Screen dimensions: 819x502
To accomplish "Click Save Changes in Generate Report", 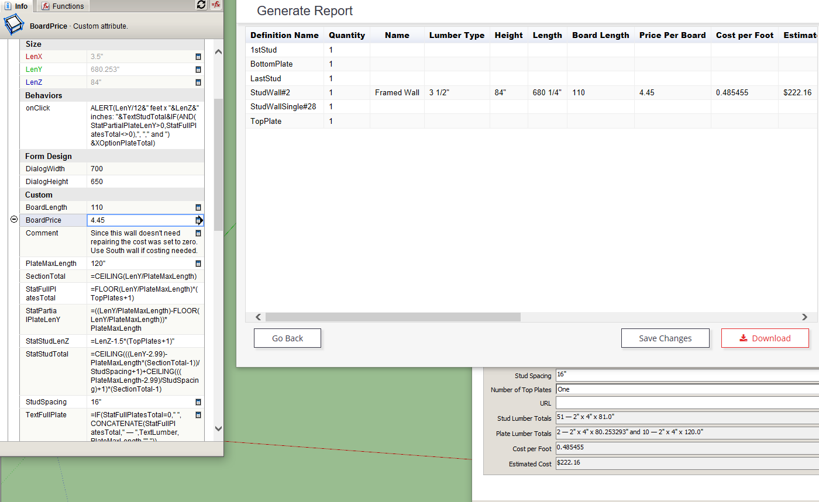I will 665,338.
